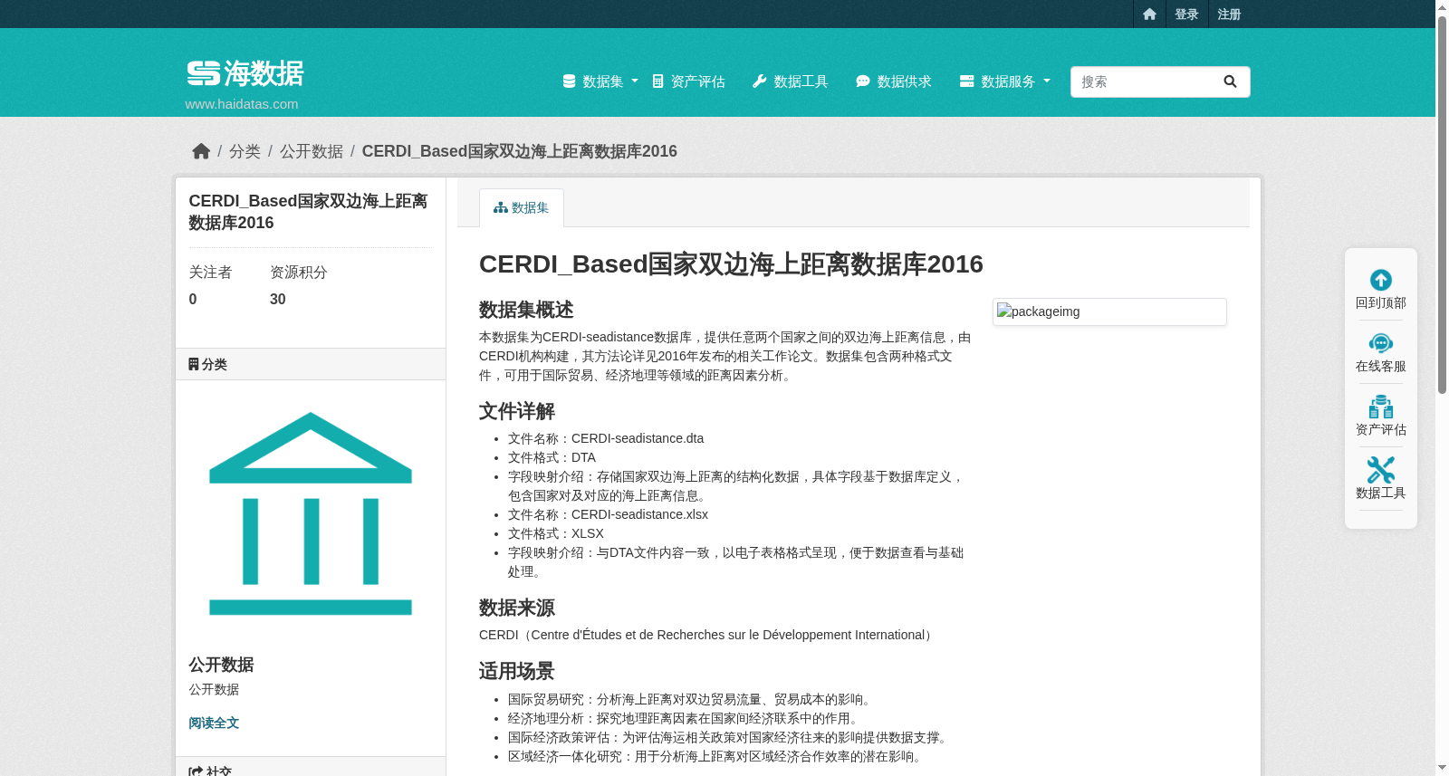Open the 数据工具 nav item
This screenshot has height=776, width=1449.
coord(791,81)
